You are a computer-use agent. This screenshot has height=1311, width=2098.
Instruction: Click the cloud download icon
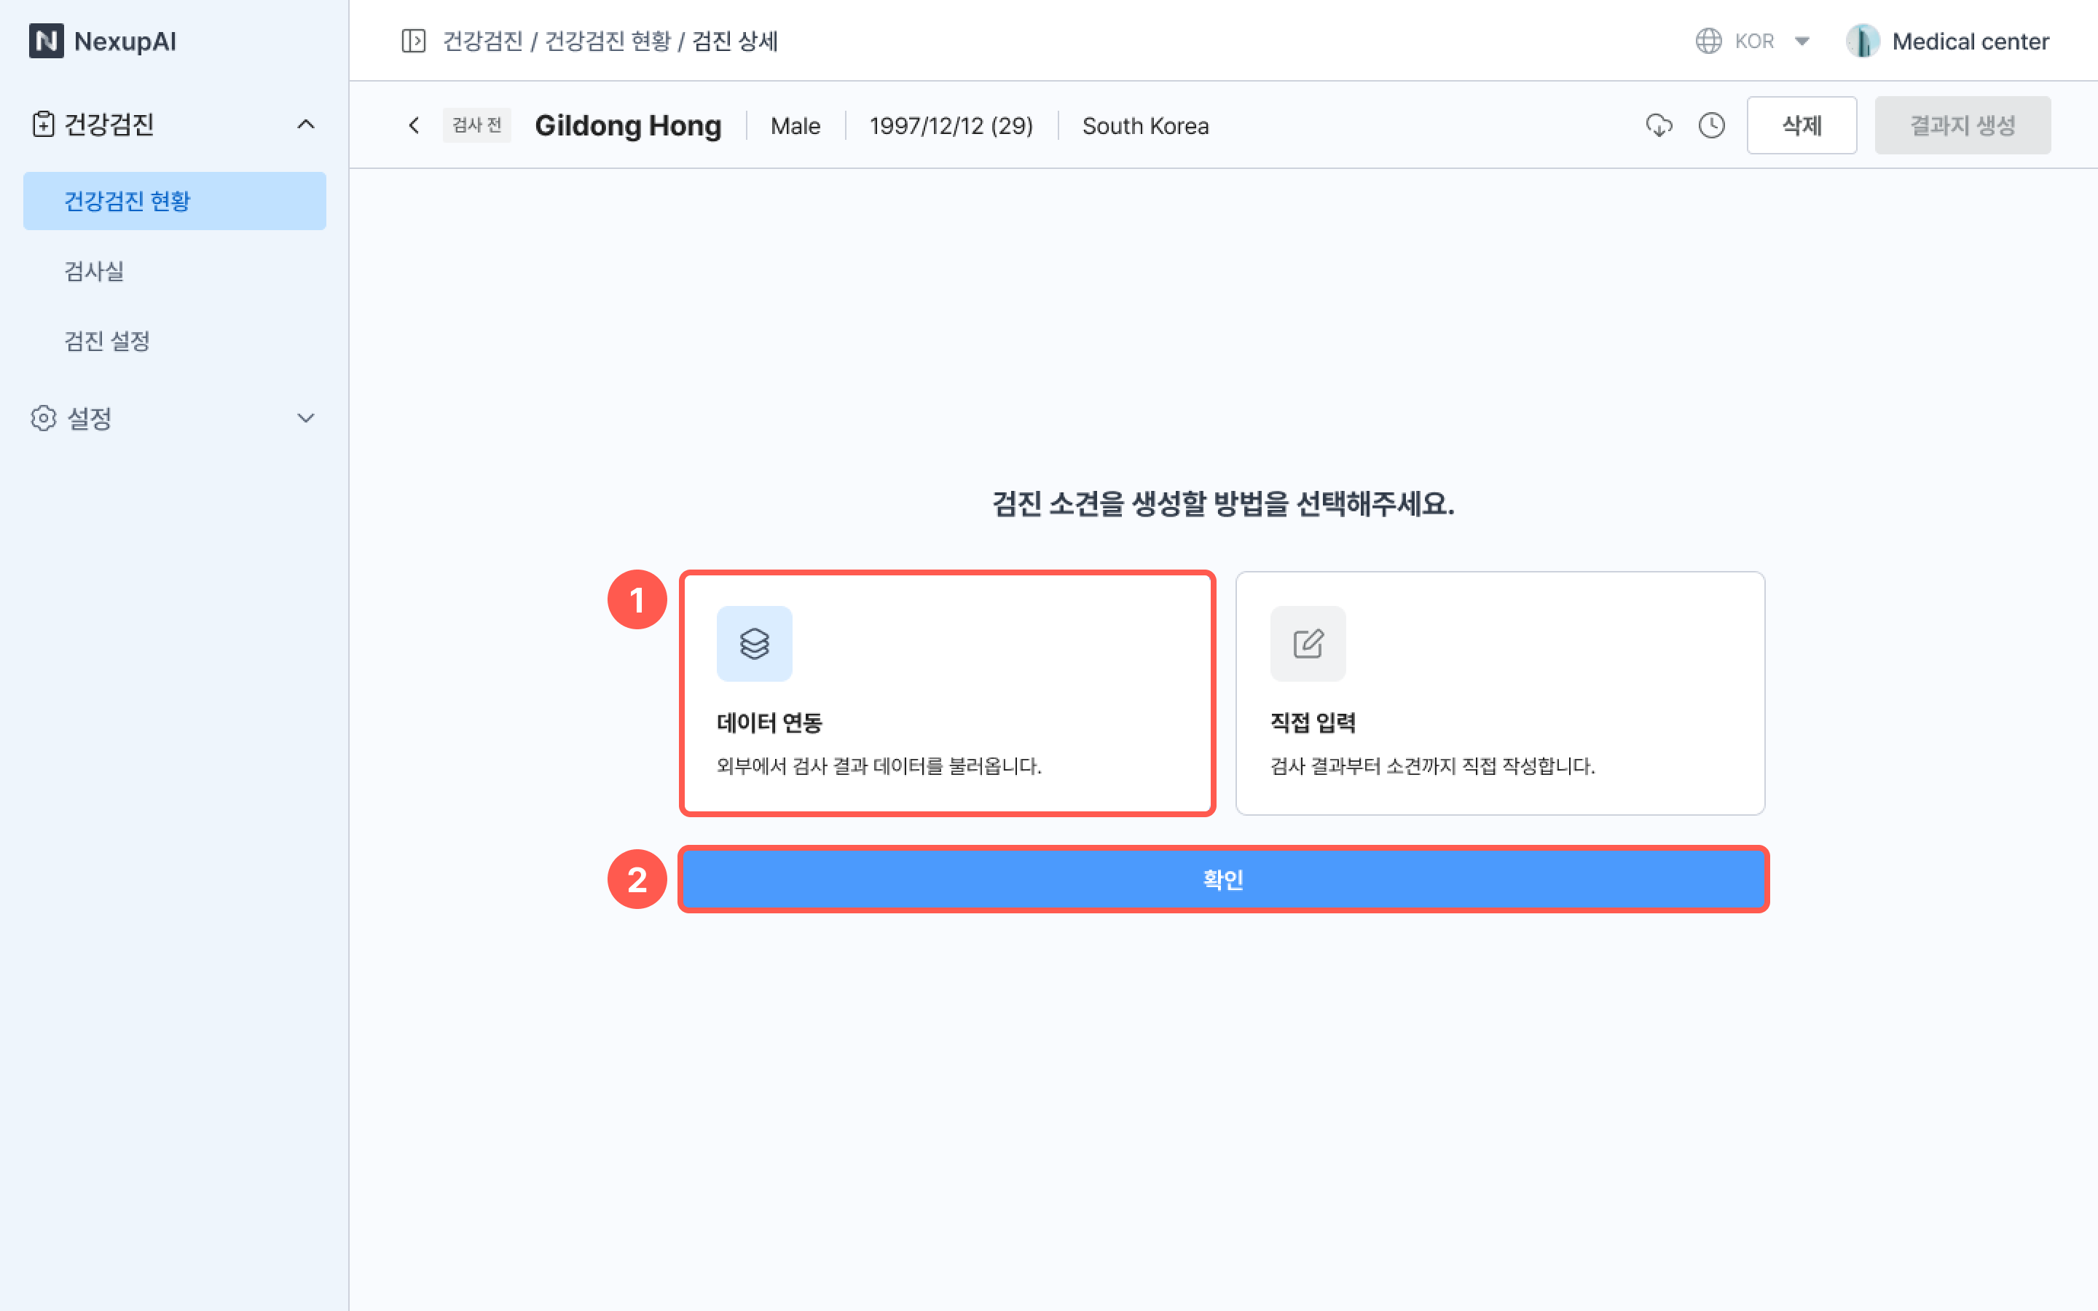click(1659, 126)
